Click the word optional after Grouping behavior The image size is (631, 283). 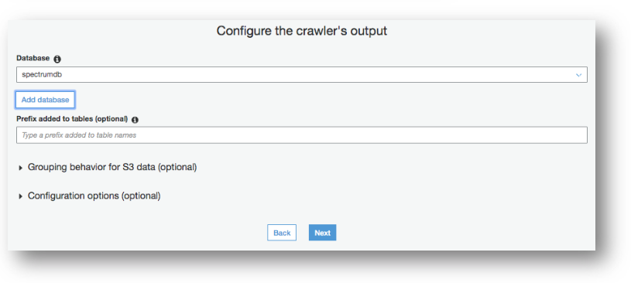point(177,167)
